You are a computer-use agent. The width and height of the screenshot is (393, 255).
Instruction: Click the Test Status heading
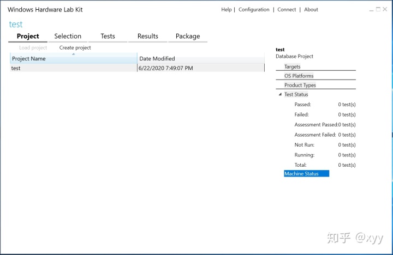(x=296, y=94)
